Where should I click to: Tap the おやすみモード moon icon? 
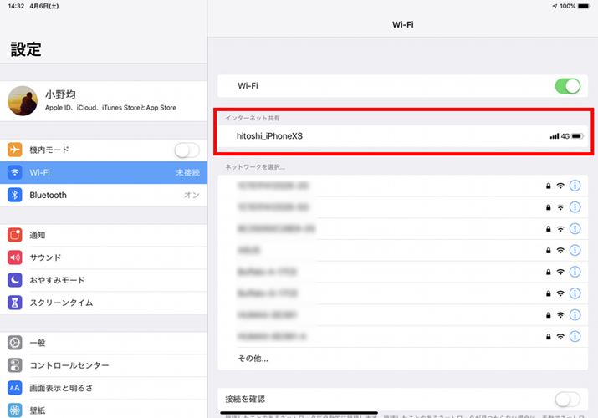(x=15, y=280)
